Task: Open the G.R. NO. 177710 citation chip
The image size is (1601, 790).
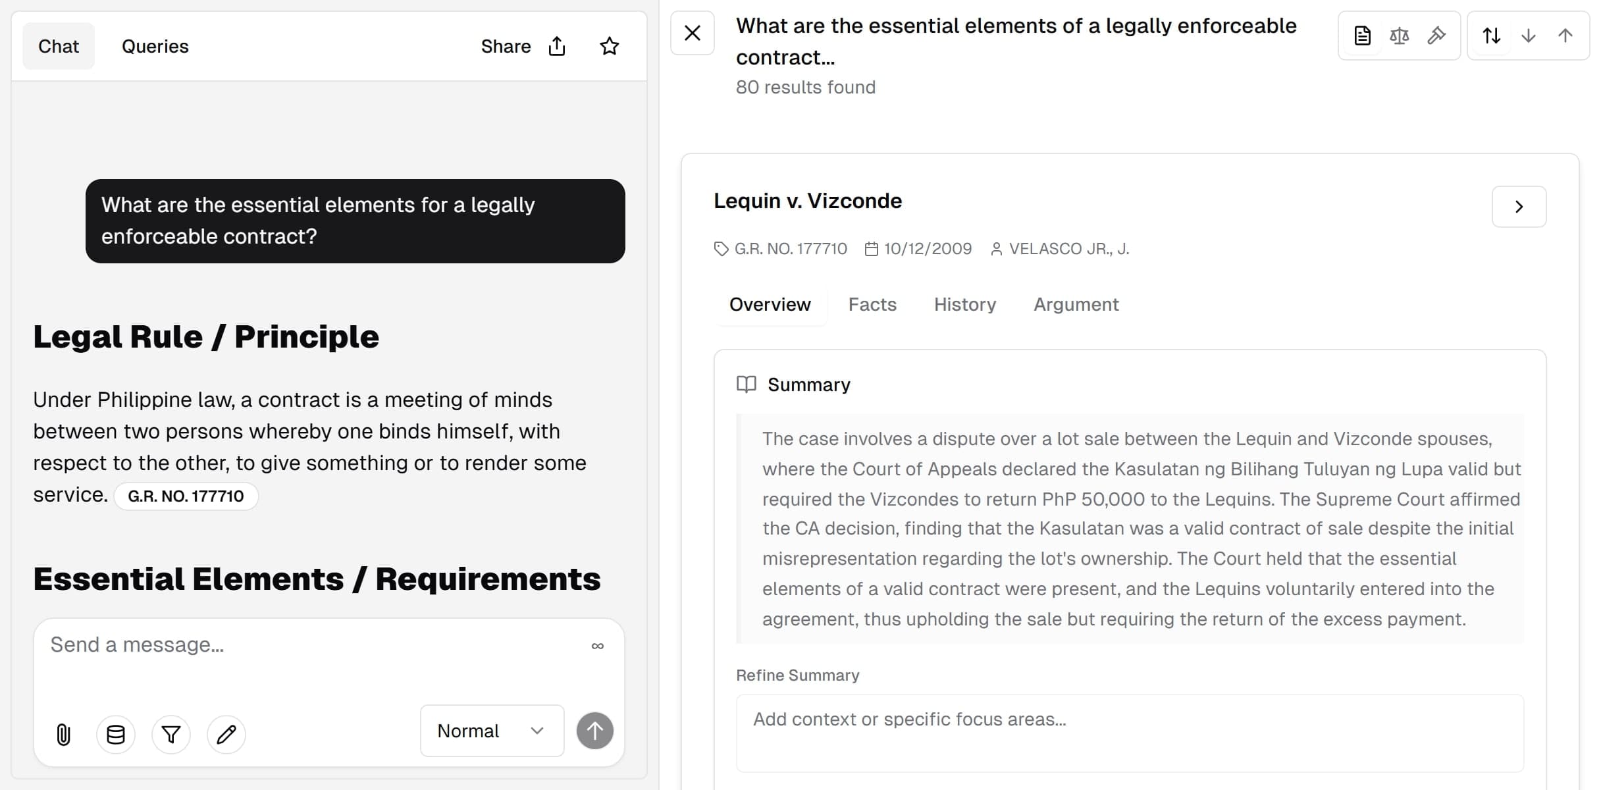Action: [186, 496]
